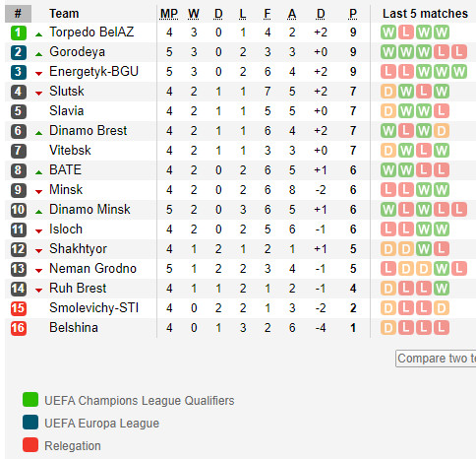Sort table by points P header

(x=353, y=14)
